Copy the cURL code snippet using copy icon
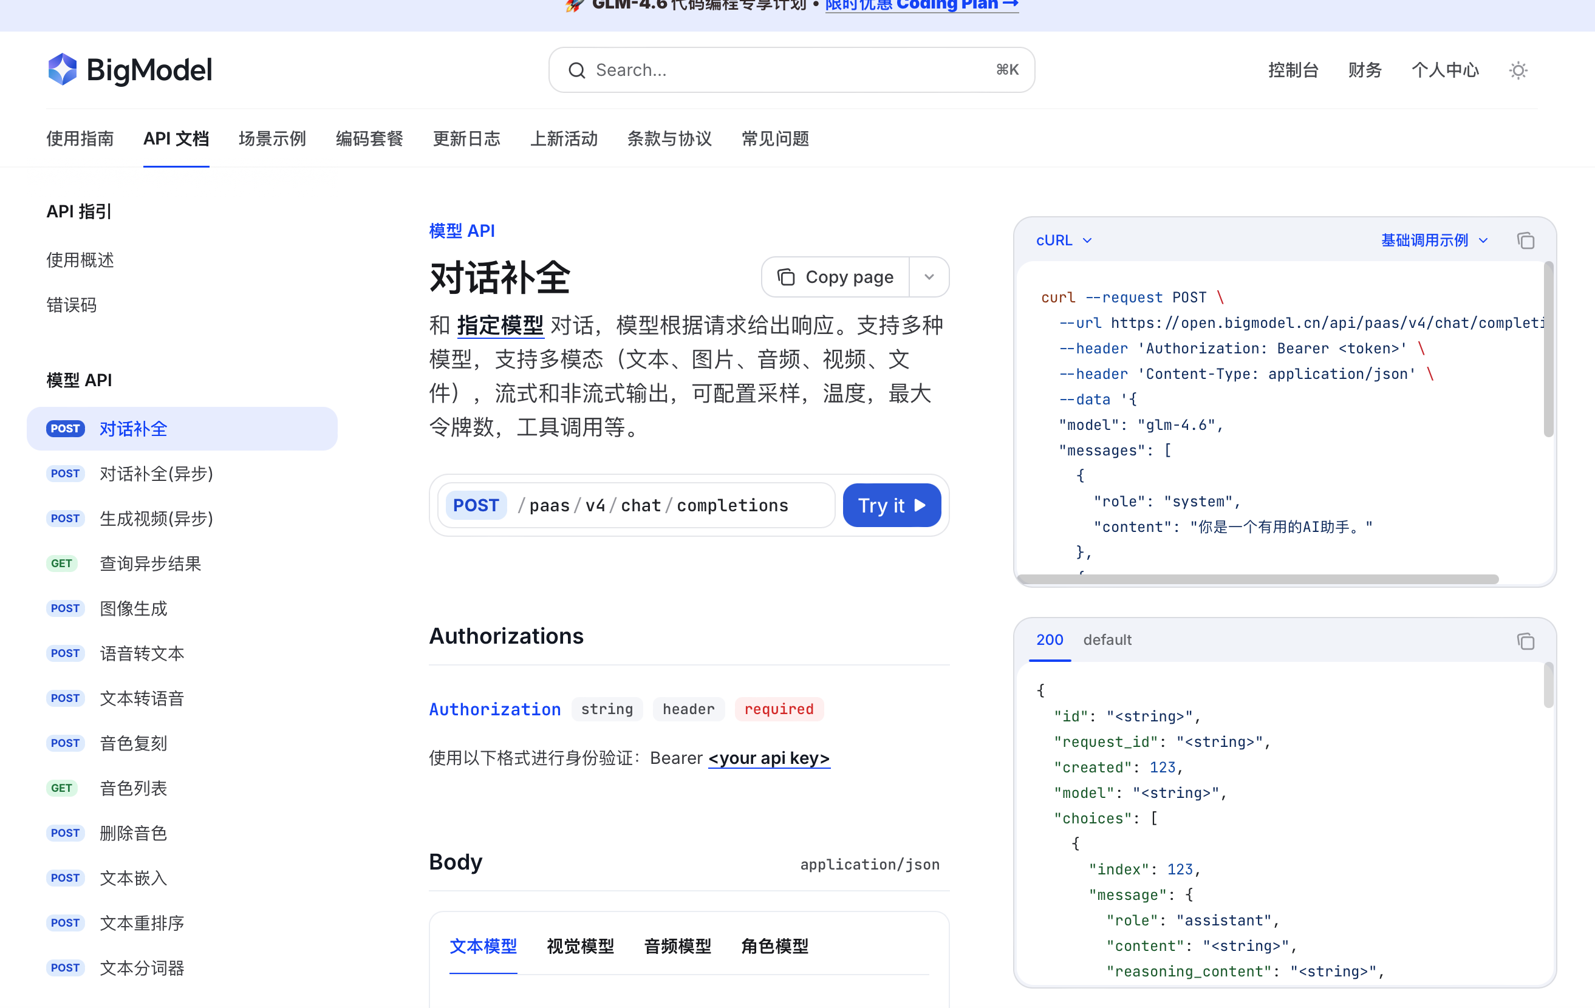The height and width of the screenshot is (1008, 1595). [x=1526, y=240]
